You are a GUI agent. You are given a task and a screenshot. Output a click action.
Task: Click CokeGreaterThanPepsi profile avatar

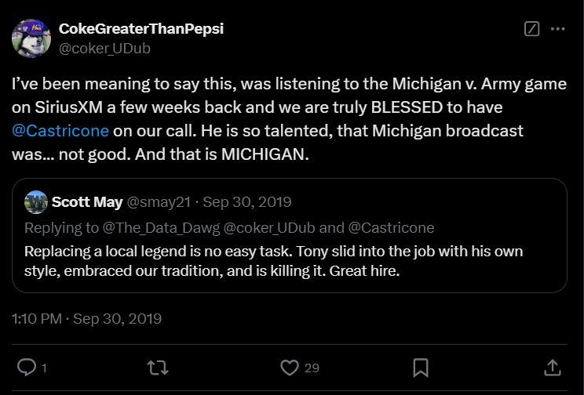[31, 38]
